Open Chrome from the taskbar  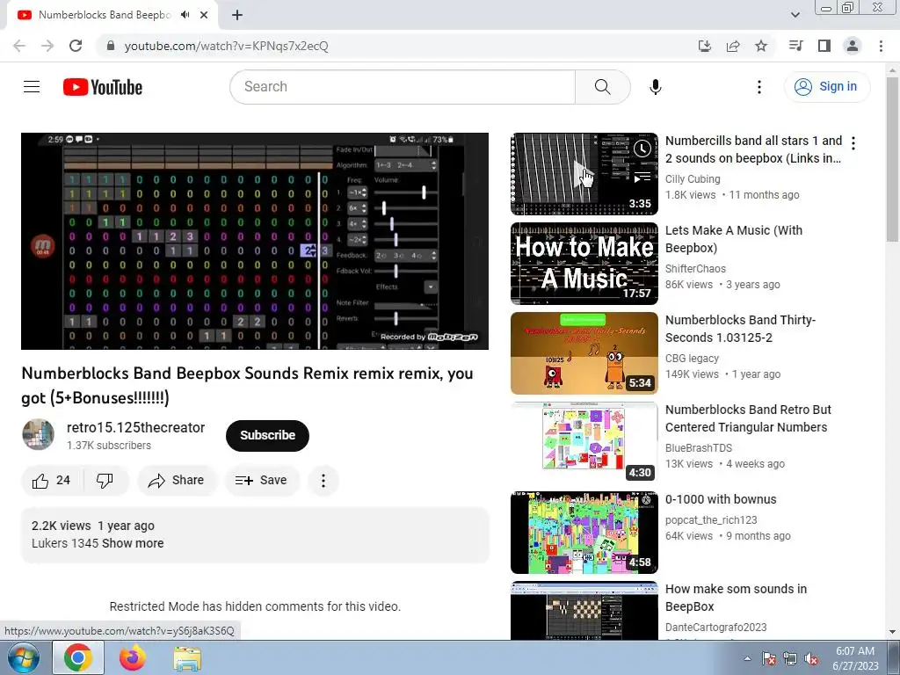click(x=78, y=657)
